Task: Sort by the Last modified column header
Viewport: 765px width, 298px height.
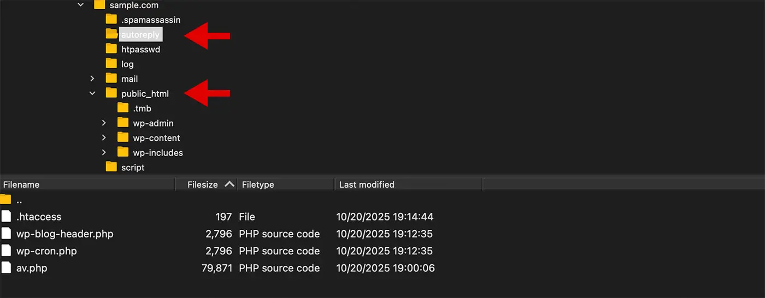Action: [367, 184]
